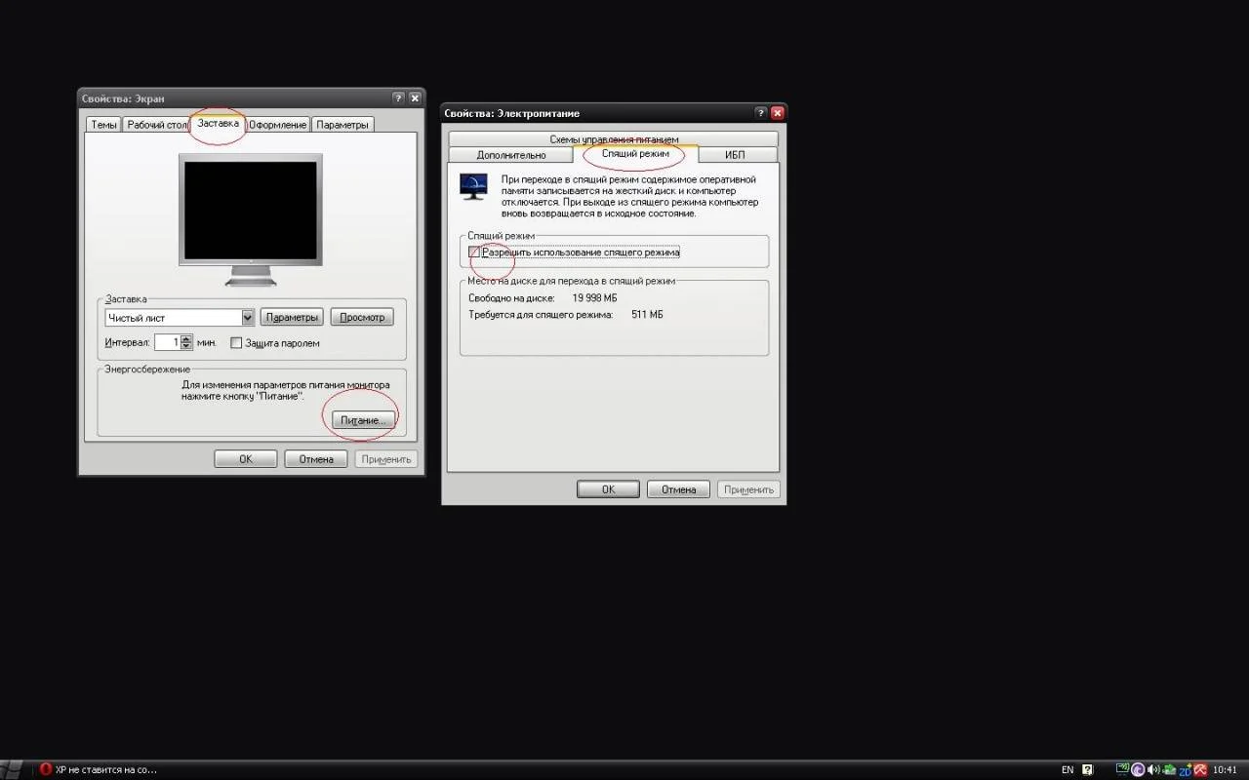Close the Свойства: Электропитание dialog
Viewport: 1249px width, 780px height.
(778, 113)
